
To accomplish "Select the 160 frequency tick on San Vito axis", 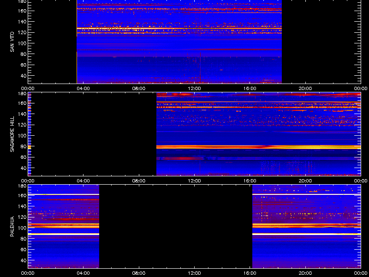I will (22, 11).
